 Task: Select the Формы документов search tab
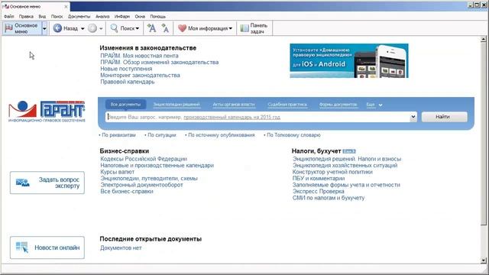(338, 105)
